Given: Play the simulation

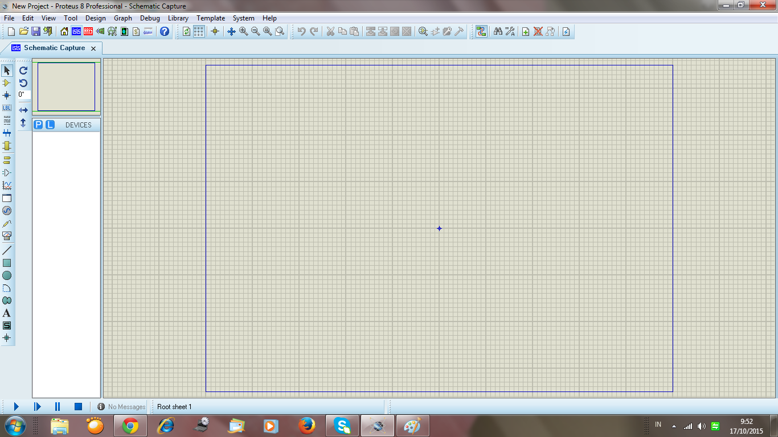Looking at the screenshot, I should coord(17,406).
